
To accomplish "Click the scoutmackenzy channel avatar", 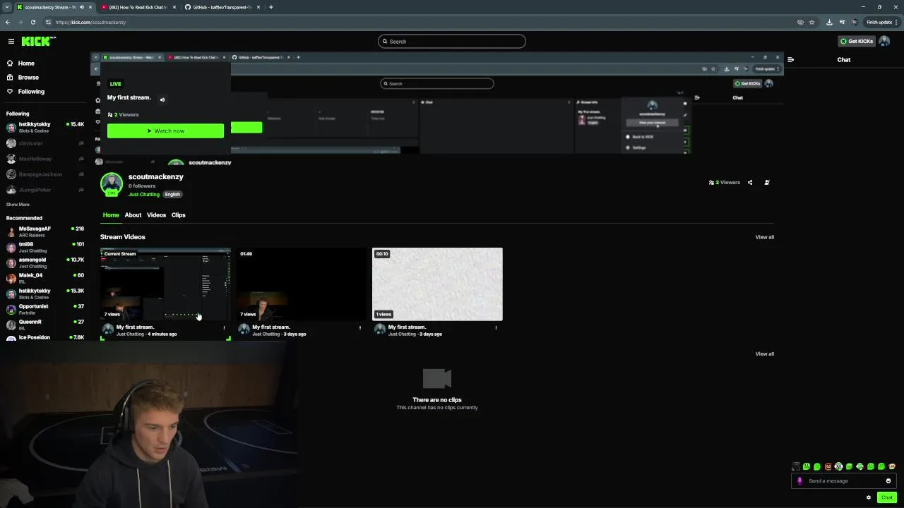I will point(111,184).
